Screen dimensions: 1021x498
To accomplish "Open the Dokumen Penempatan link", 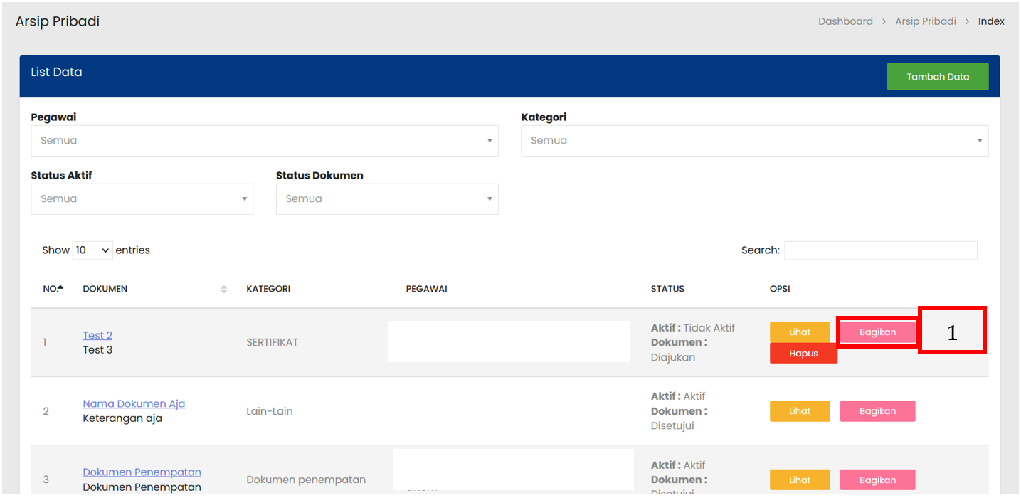I will coord(142,472).
